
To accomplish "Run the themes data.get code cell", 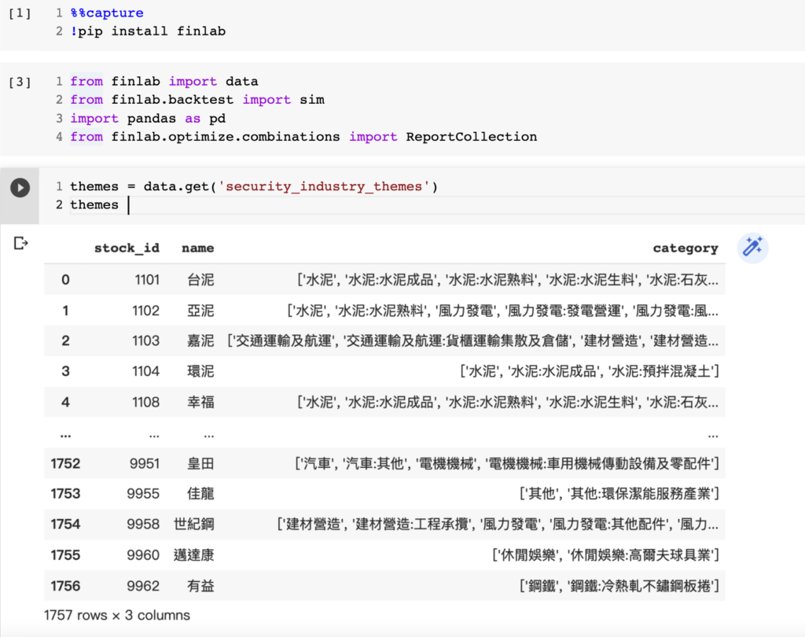I will pyautogui.click(x=20, y=187).
